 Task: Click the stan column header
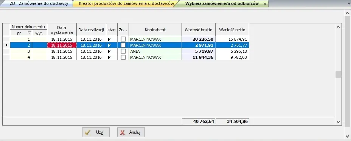click(112, 30)
